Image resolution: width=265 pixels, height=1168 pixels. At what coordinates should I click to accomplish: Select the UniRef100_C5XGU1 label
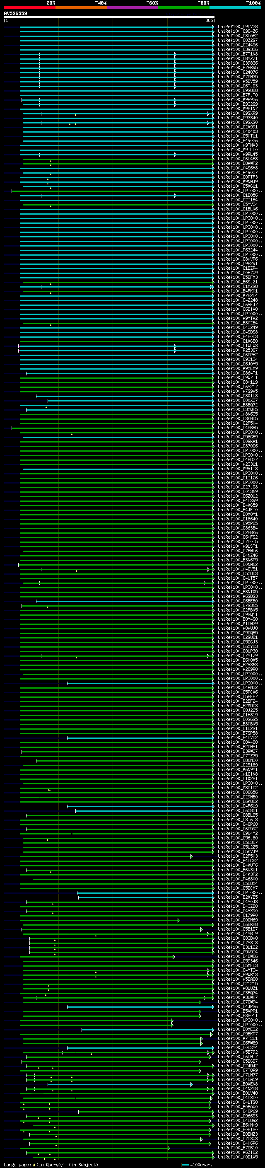pos(238,186)
